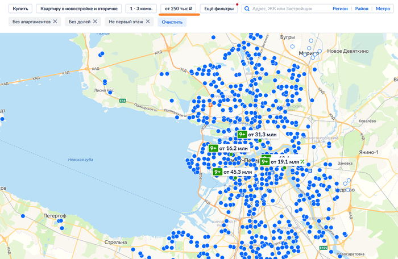
Task: Select the 'Регион' search tab
Action: [x=340, y=9]
